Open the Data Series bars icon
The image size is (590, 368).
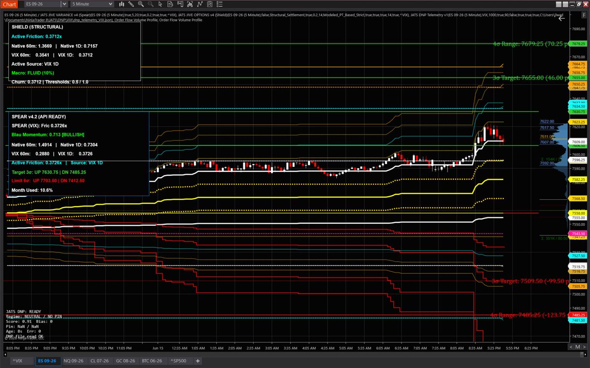pyautogui.click(x=121, y=4)
